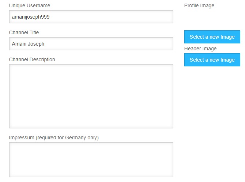Click the word Description in Channel Description label
This screenshot has height=182, width=245.
tap(42, 59)
